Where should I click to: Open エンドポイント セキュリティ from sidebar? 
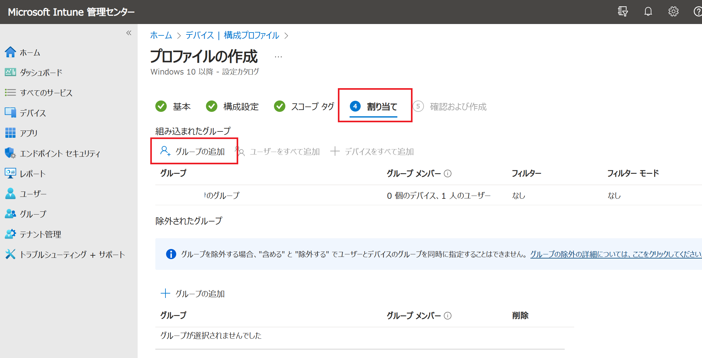tap(59, 154)
